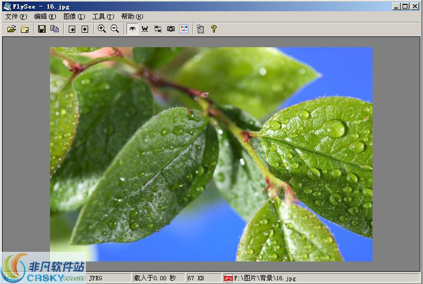
Task: Go to previous image with left arrow
Action: 72,29
